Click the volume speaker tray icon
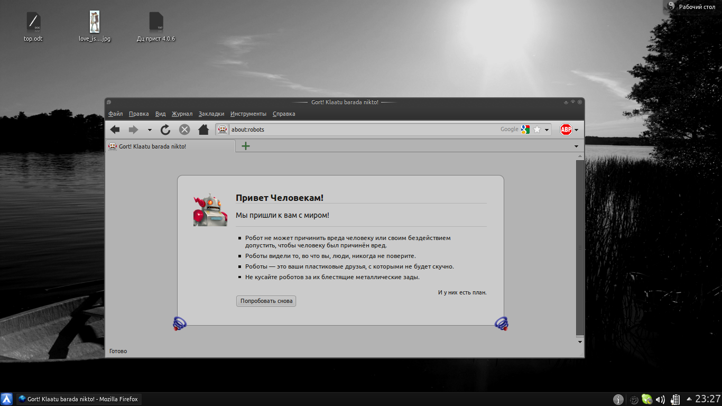Image resolution: width=722 pixels, height=406 pixels. 660,400
